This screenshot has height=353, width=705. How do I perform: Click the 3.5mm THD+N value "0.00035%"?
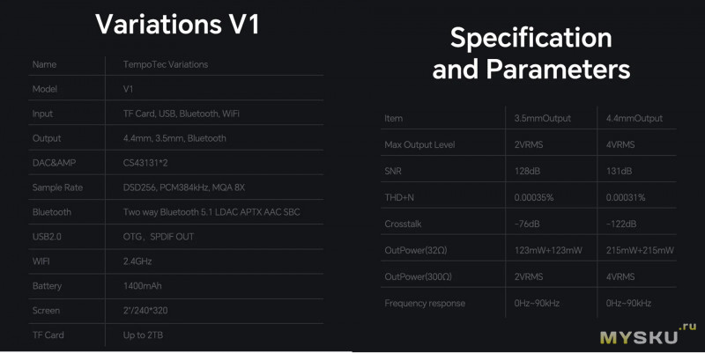(x=534, y=197)
